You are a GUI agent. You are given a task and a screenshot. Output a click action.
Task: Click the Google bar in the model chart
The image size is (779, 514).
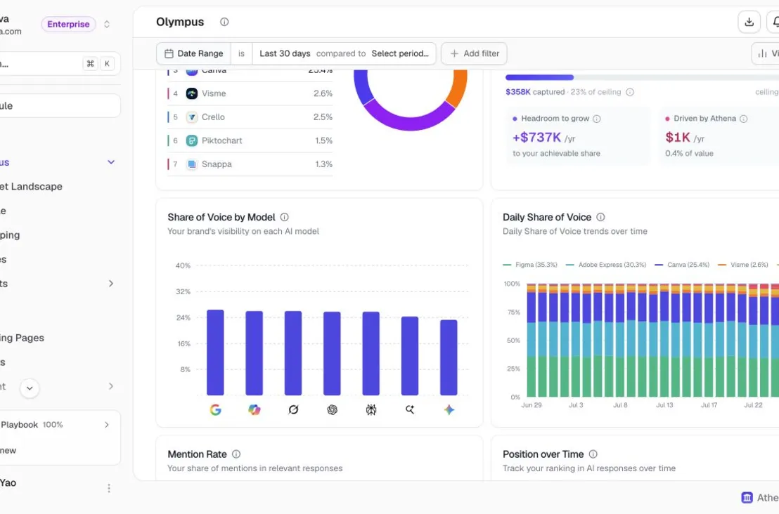pyautogui.click(x=215, y=352)
